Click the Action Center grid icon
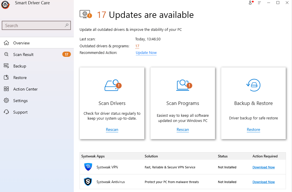 (6, 89)
